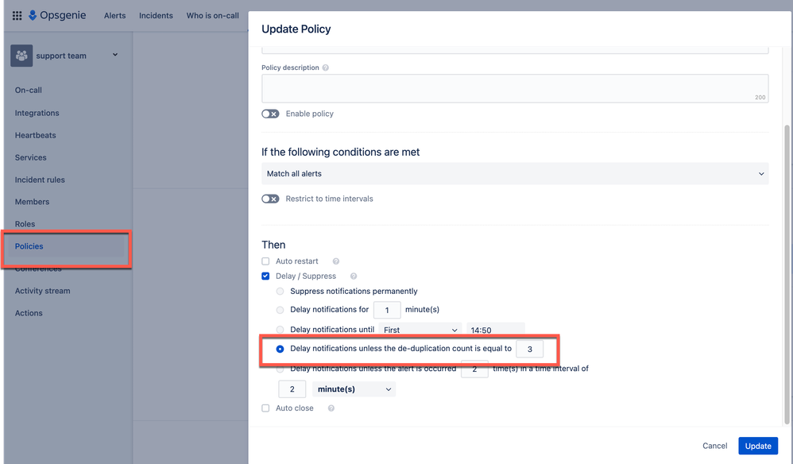Open the First day dropdown
793x464 pixels.
[x=420, y=330]
